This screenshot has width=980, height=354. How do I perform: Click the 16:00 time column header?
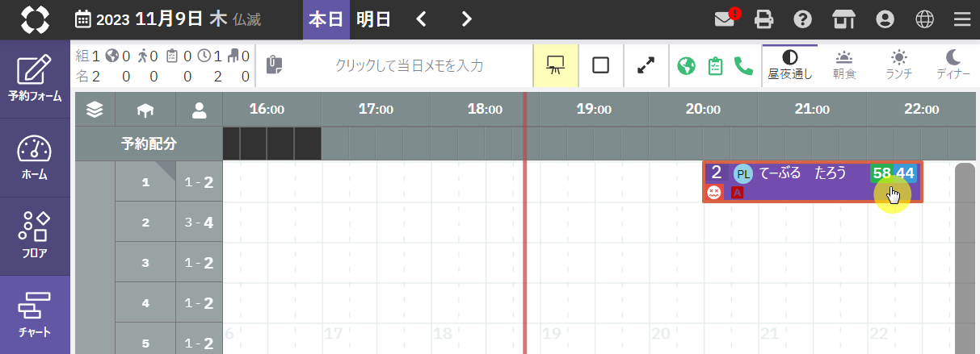[x=267, y=110]
